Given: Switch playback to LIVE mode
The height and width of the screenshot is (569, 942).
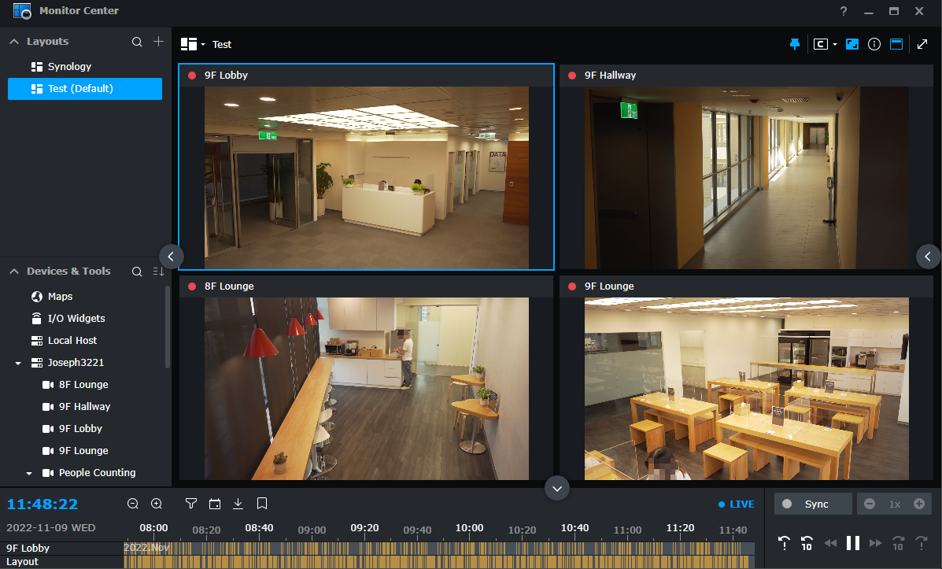Looking at the screenshot, I should [735, 504].
